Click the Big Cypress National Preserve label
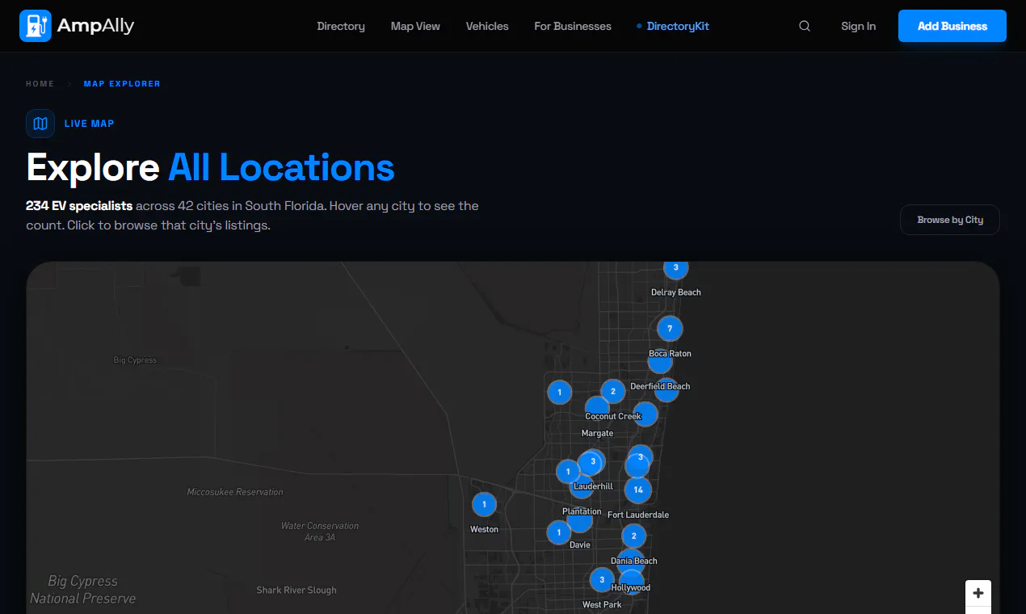Screen dimensions: 1026x614 coord(82,590)
